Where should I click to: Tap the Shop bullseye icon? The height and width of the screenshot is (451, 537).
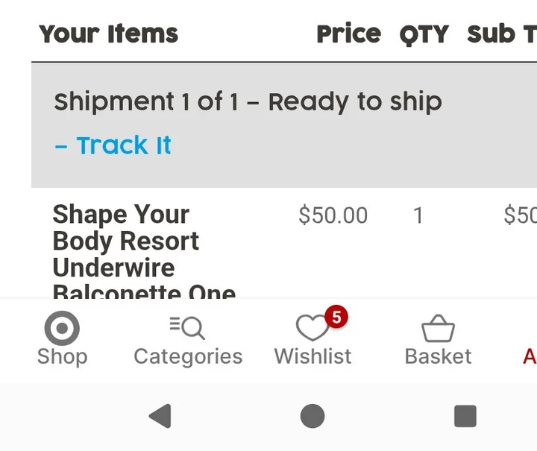click(62, 328)
